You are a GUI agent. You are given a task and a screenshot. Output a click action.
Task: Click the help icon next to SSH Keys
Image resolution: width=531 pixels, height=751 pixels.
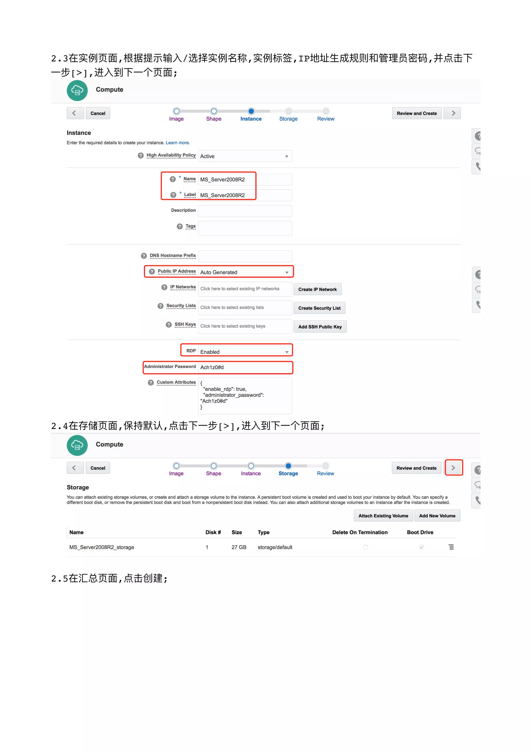click(169, 325)
